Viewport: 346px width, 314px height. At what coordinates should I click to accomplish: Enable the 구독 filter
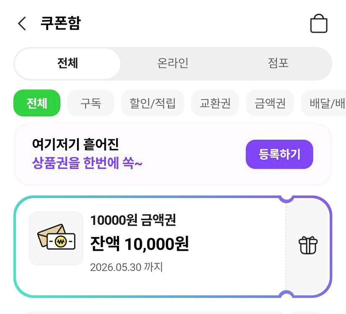coord(91,103)
